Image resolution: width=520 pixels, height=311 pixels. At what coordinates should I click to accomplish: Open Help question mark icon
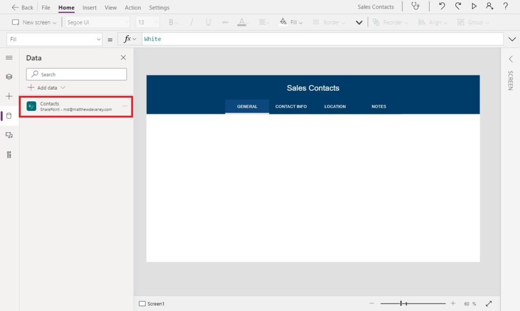tap(505, 6)
